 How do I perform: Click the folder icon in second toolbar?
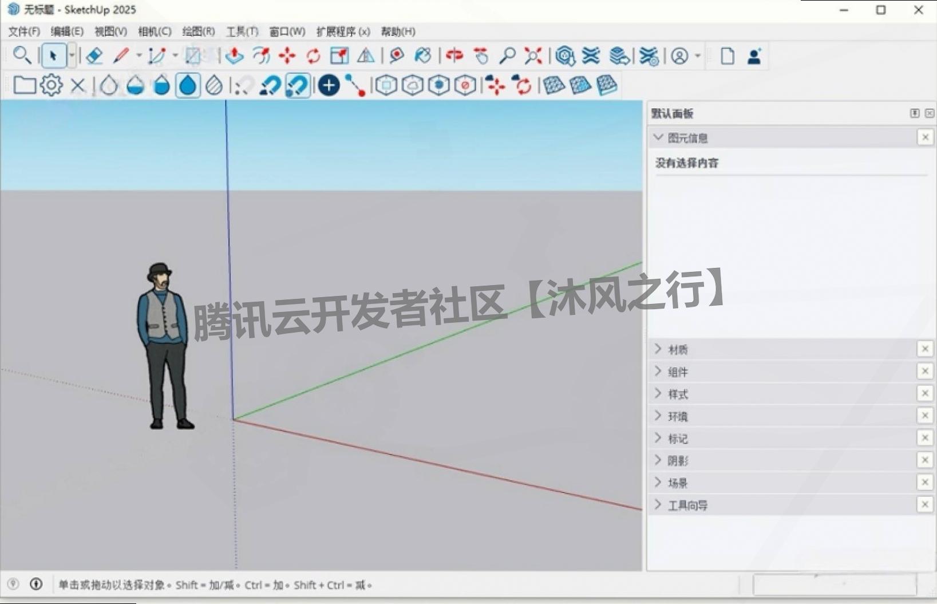pos(25,85)
